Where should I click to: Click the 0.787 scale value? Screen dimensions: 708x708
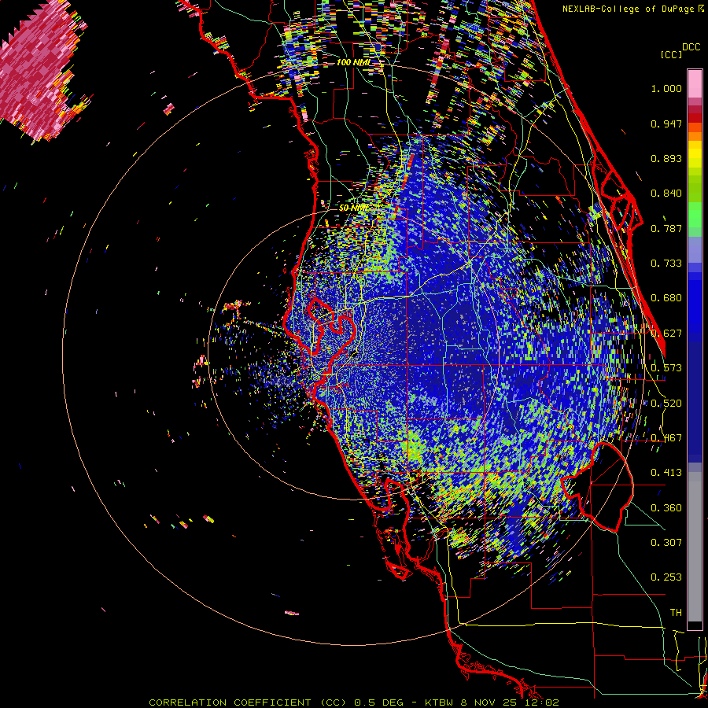point(666,228)
